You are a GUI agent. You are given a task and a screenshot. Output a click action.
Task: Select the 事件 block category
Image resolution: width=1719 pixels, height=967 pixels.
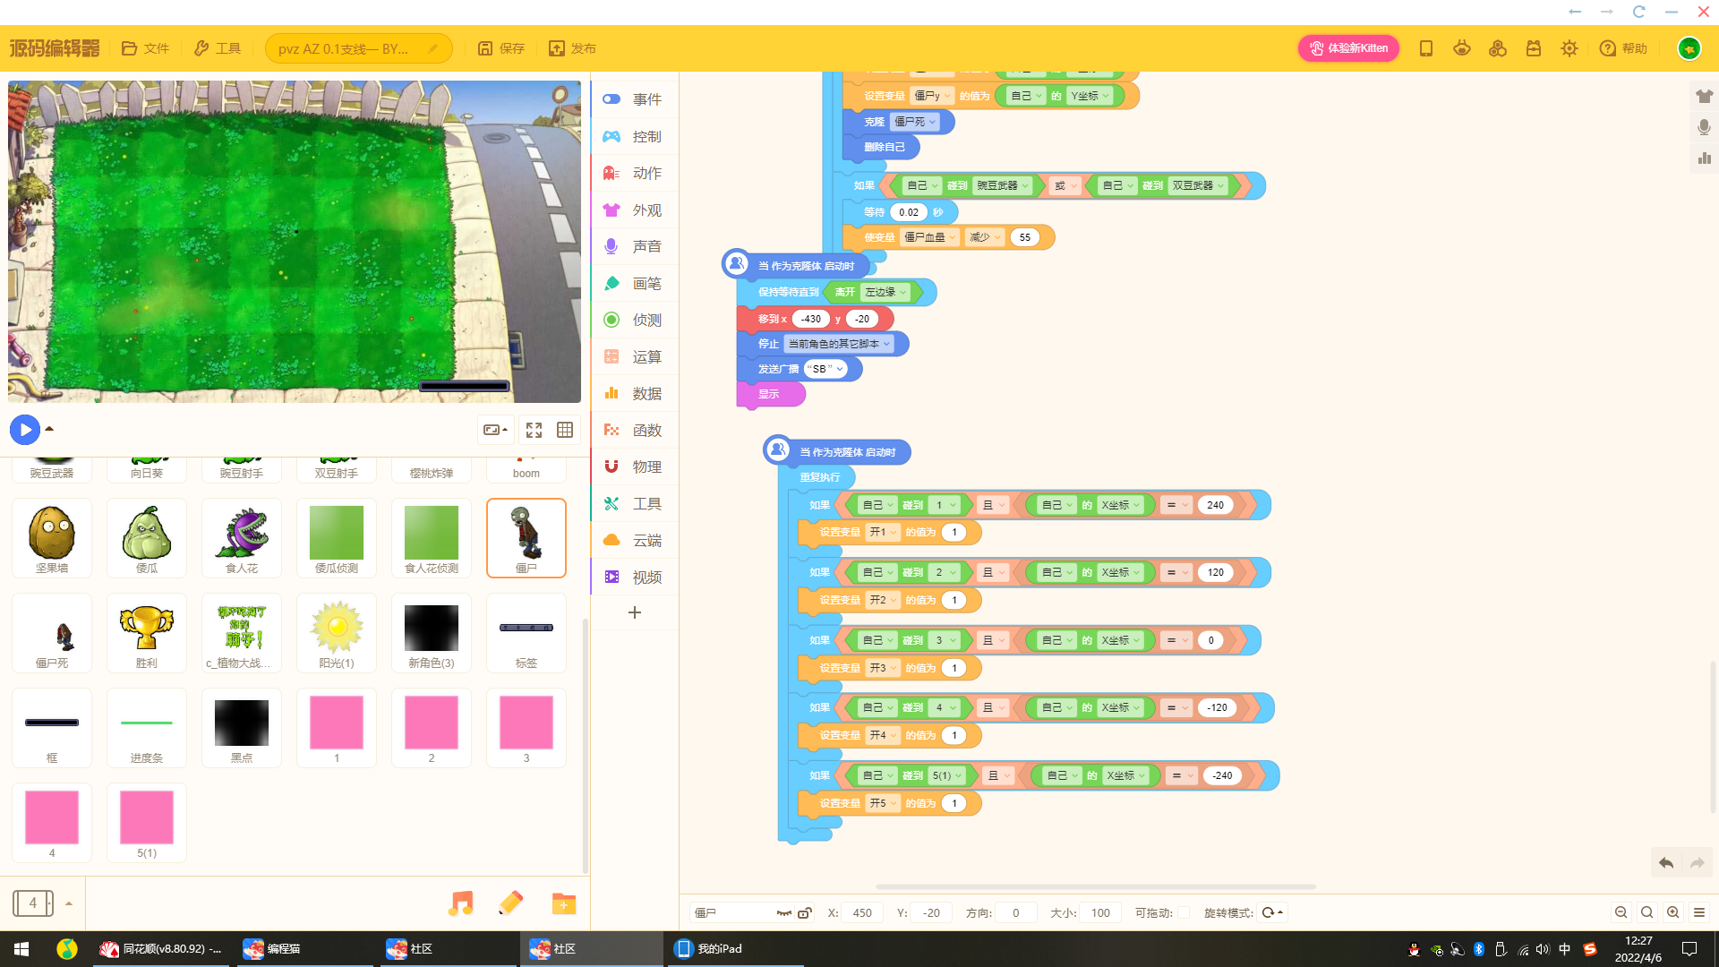tap(634, 99)
